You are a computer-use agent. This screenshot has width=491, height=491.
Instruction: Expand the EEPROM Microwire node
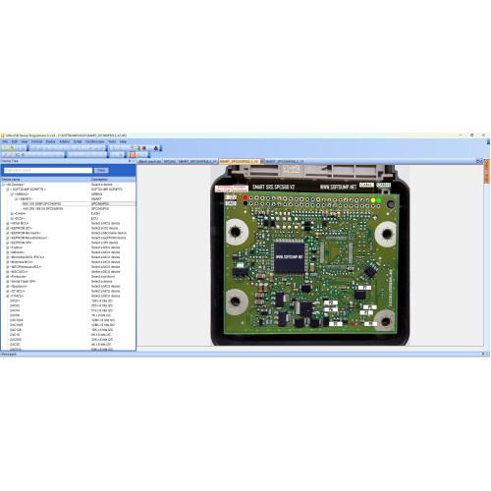(x=8, y=233)
